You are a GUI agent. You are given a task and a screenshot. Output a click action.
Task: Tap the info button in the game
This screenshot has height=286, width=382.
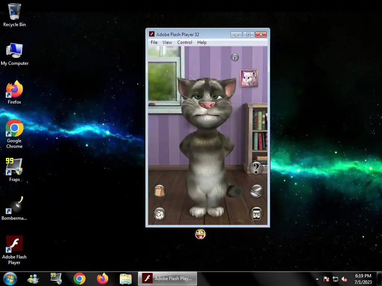pos(235,57)
